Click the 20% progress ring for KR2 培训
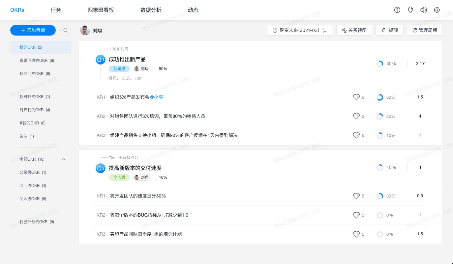Image resolution: width=453 pixels, height=264 pixels. click(380, 116)
